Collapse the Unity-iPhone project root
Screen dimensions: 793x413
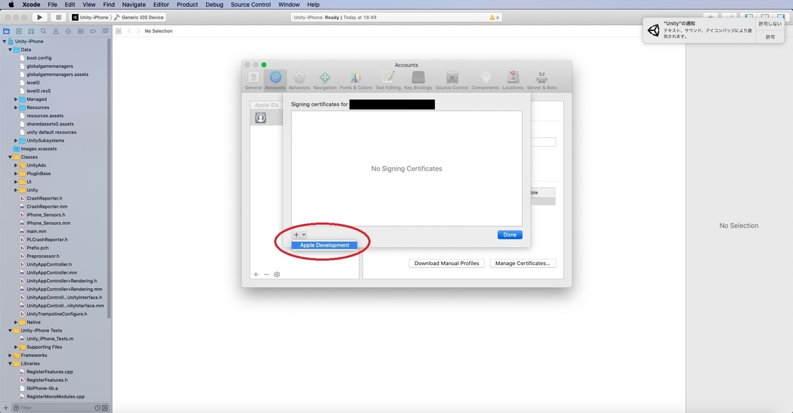tap(5, 42)
